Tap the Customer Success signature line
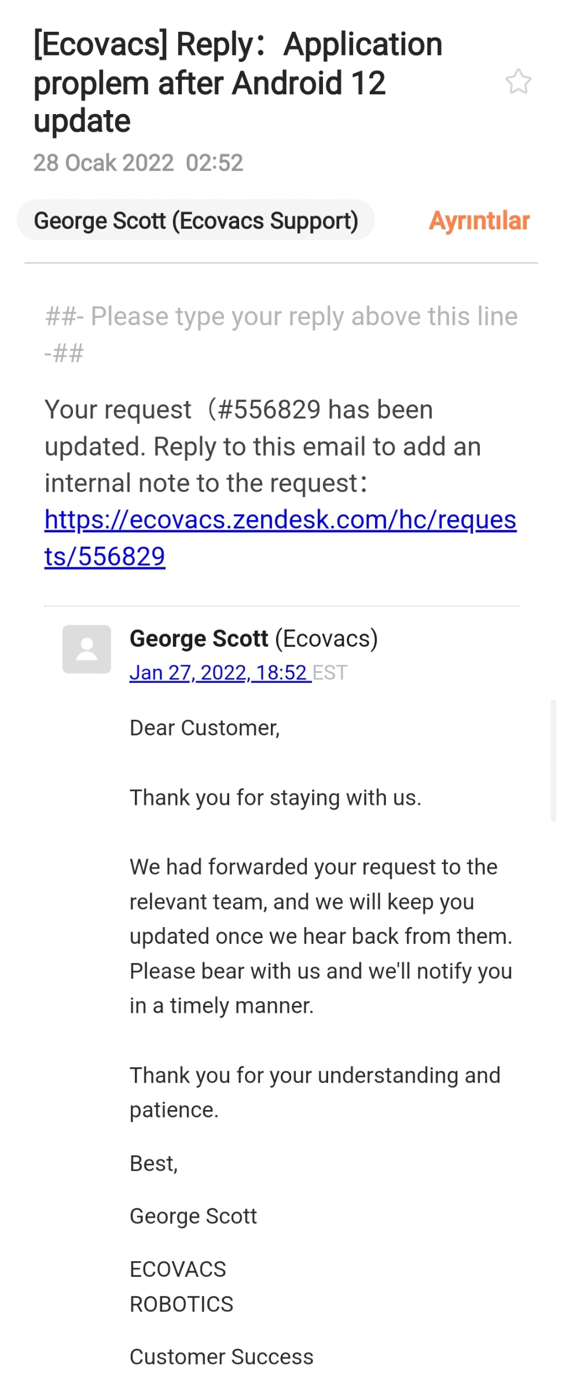Viewport: 562px width, 1377px height. point(222,1357)
